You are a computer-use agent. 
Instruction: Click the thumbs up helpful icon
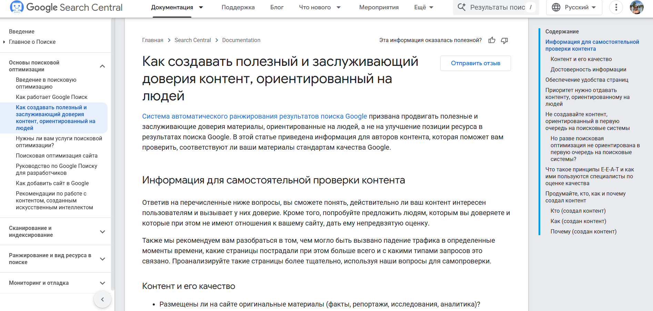[492, 40]
